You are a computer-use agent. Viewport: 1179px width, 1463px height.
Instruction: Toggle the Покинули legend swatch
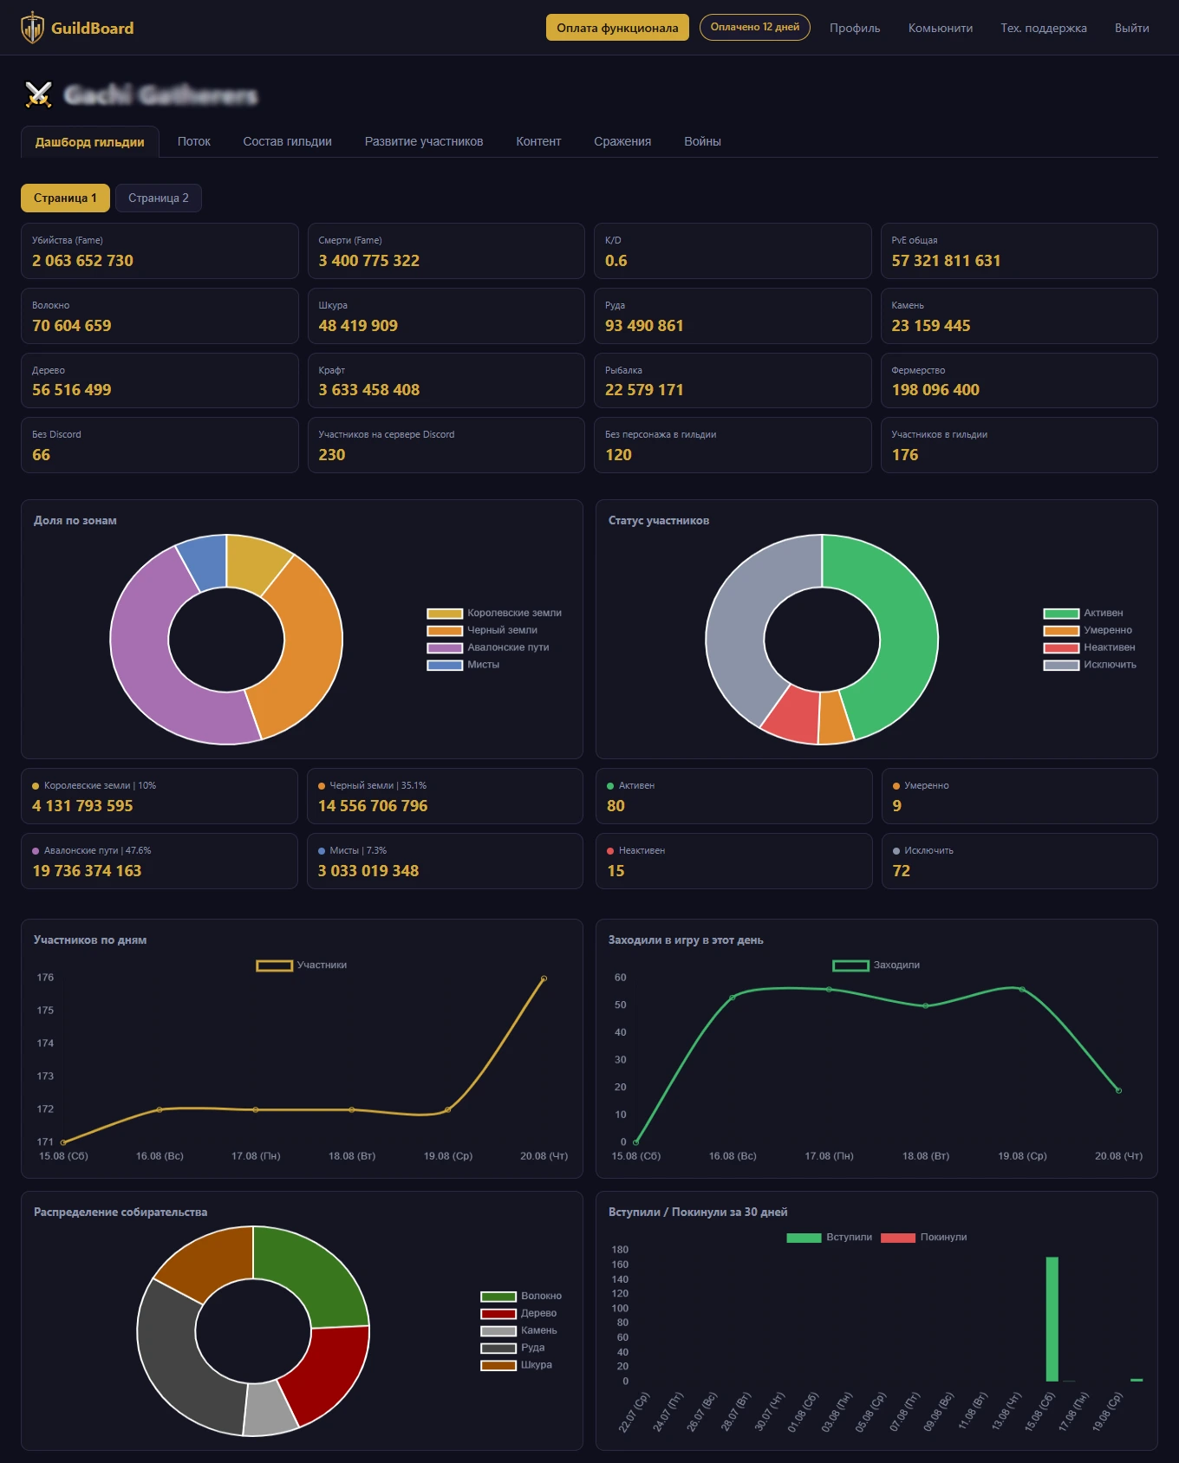[898, 1238]
